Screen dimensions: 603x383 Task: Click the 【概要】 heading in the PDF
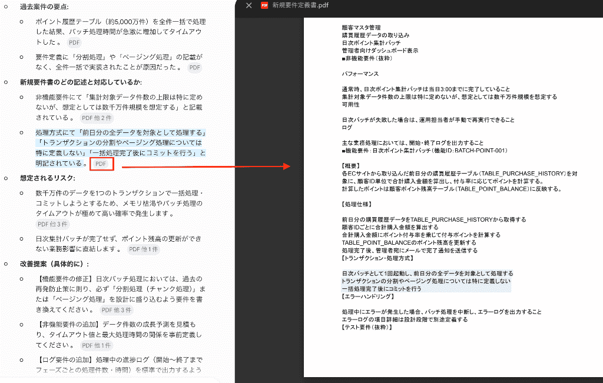(x=351, y=166)
